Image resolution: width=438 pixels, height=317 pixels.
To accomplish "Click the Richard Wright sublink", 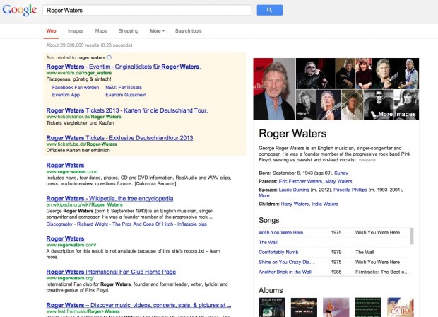I will [x=93, y=224].
